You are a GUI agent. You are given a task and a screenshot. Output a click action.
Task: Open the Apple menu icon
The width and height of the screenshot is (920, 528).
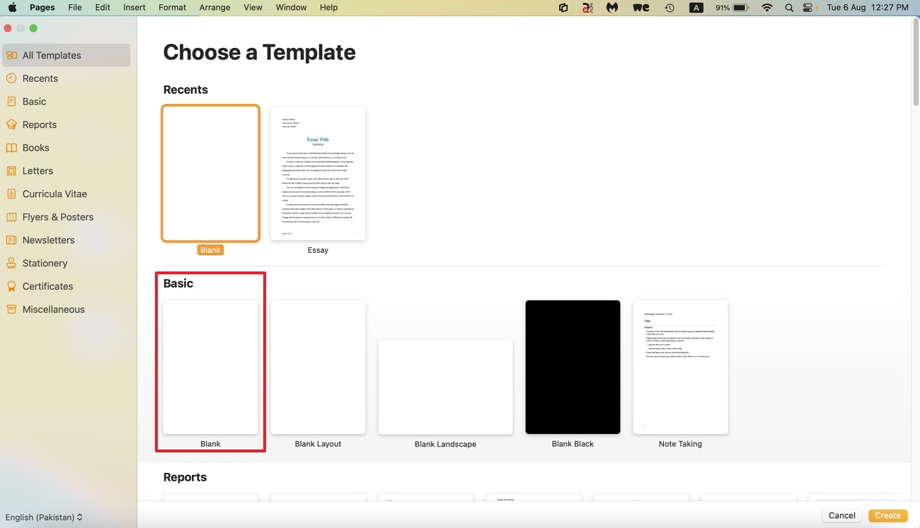click(x=12, y=7)
